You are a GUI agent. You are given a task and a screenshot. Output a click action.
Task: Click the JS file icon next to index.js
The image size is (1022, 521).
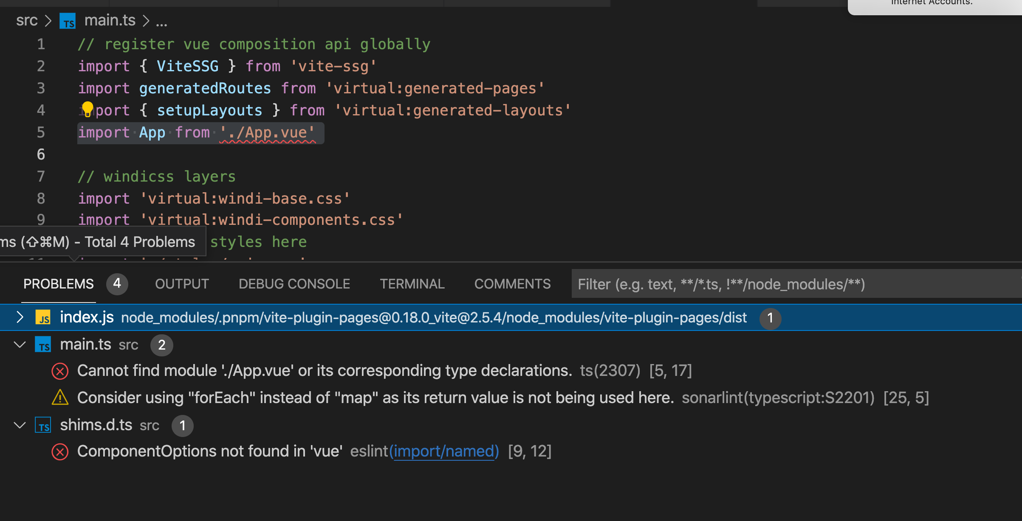43,317
